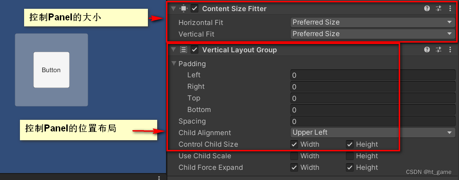Open Content Size Fitter preset settings icon
This screenshot has width=459, height=180.
[x=438, y=8]
